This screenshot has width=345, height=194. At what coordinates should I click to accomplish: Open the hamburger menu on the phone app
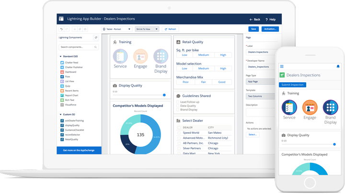[x=282, y=66]
